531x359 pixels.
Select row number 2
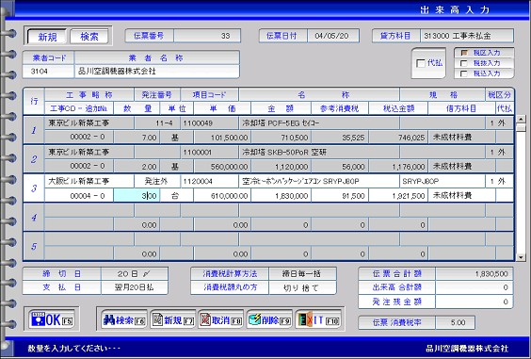pos(34,159)
